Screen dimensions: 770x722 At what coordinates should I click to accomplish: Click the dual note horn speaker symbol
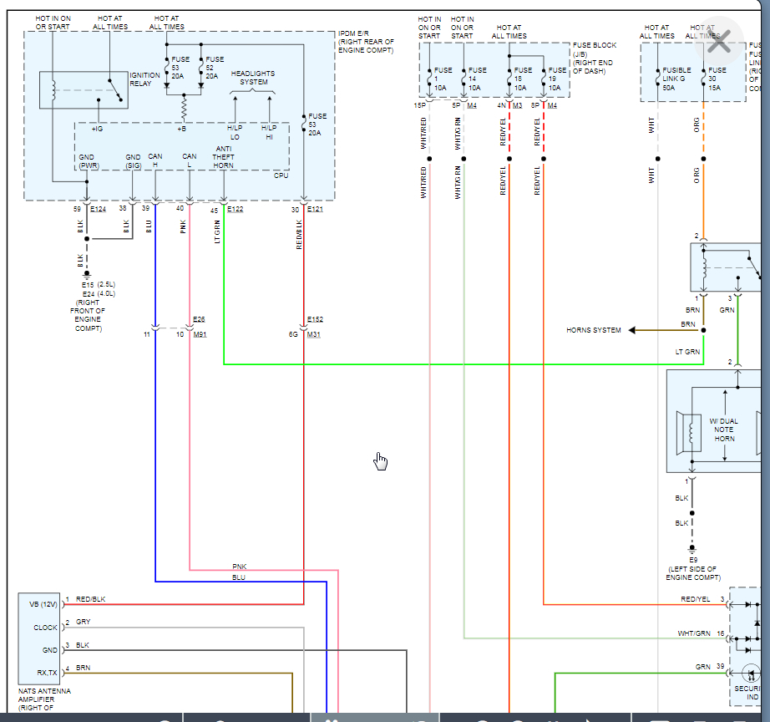[x=688, y=432]
